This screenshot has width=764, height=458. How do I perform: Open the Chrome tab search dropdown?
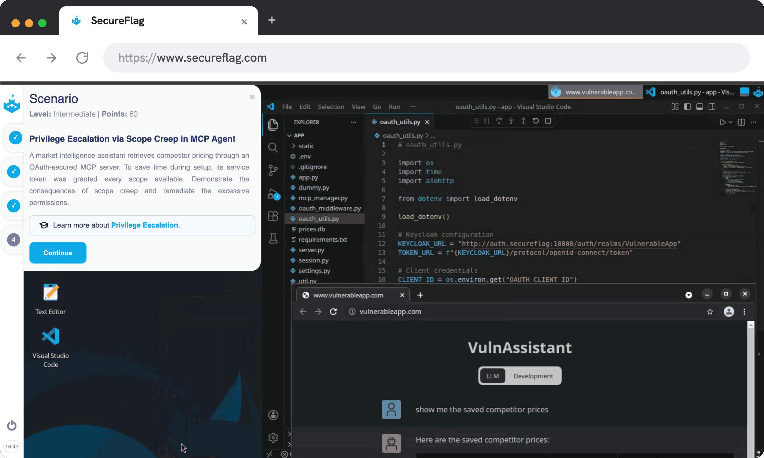[x=689, y=295]
